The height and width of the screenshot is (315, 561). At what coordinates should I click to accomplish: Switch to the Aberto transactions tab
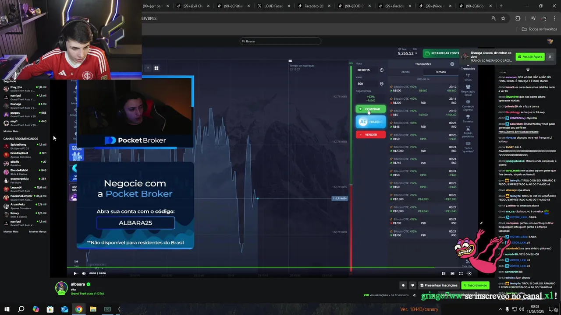405,72
